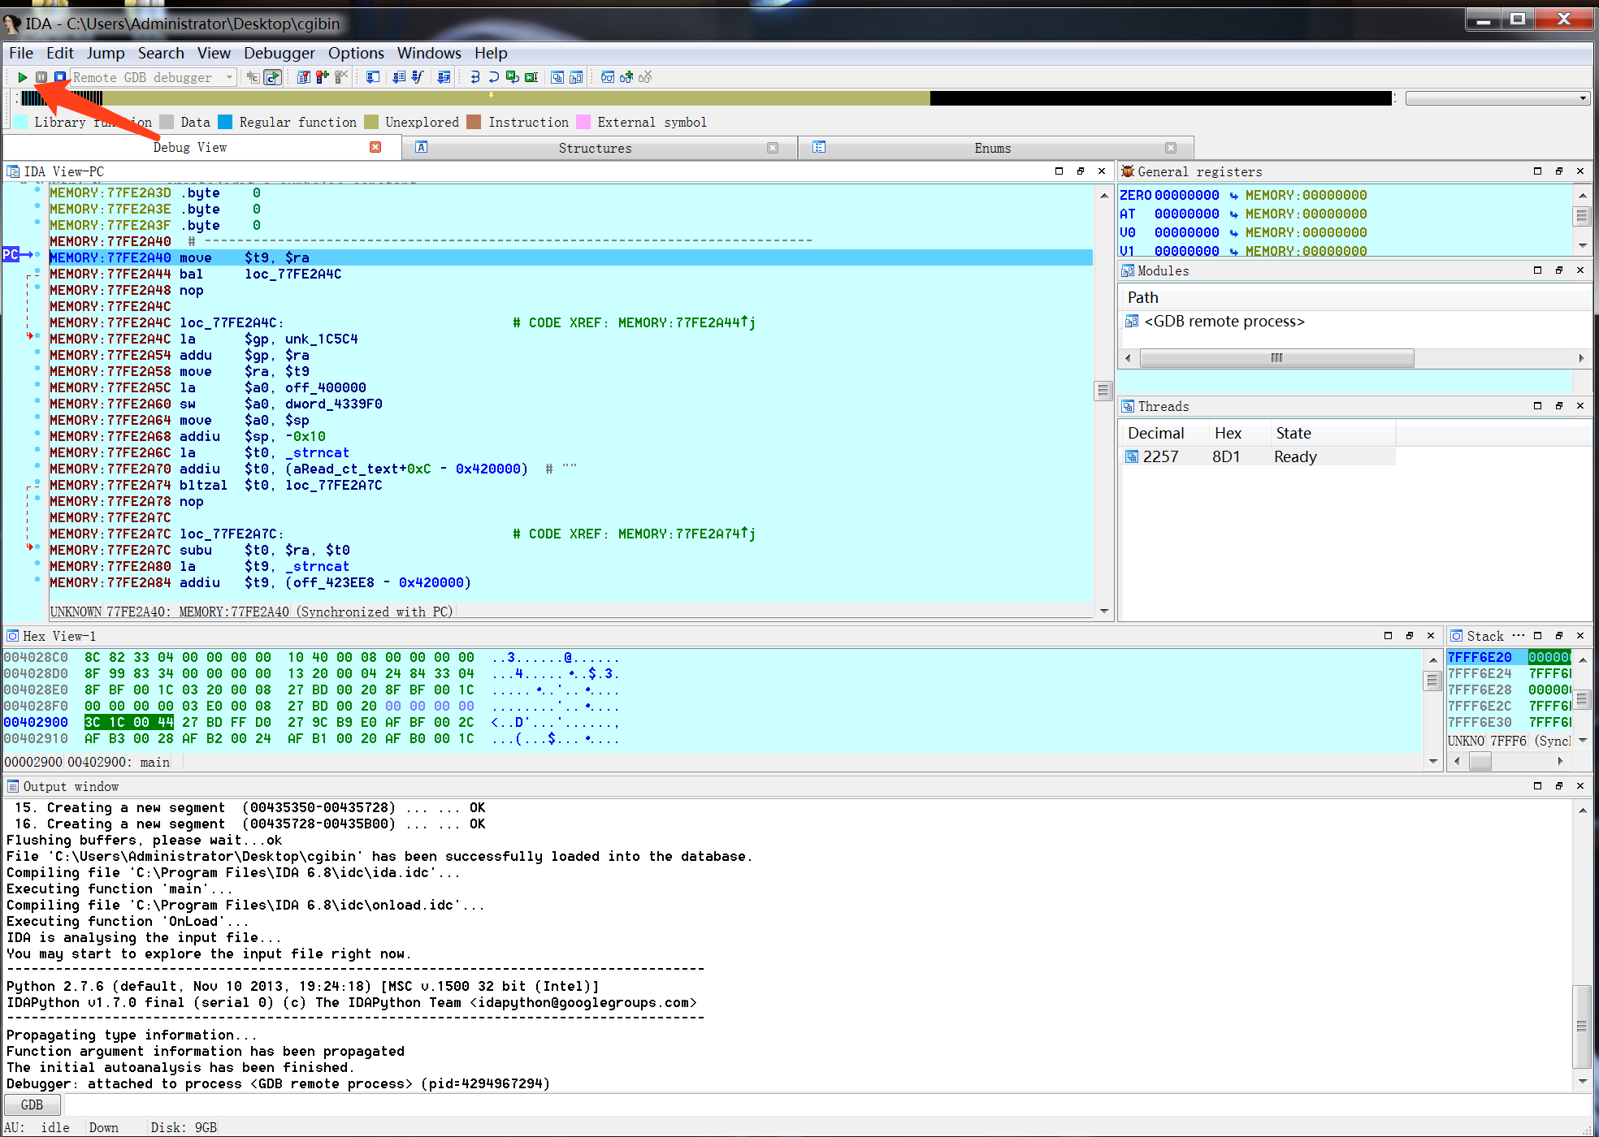Click the IDA View-PC scrollbar down arrow

click(x=1103, y=611)
